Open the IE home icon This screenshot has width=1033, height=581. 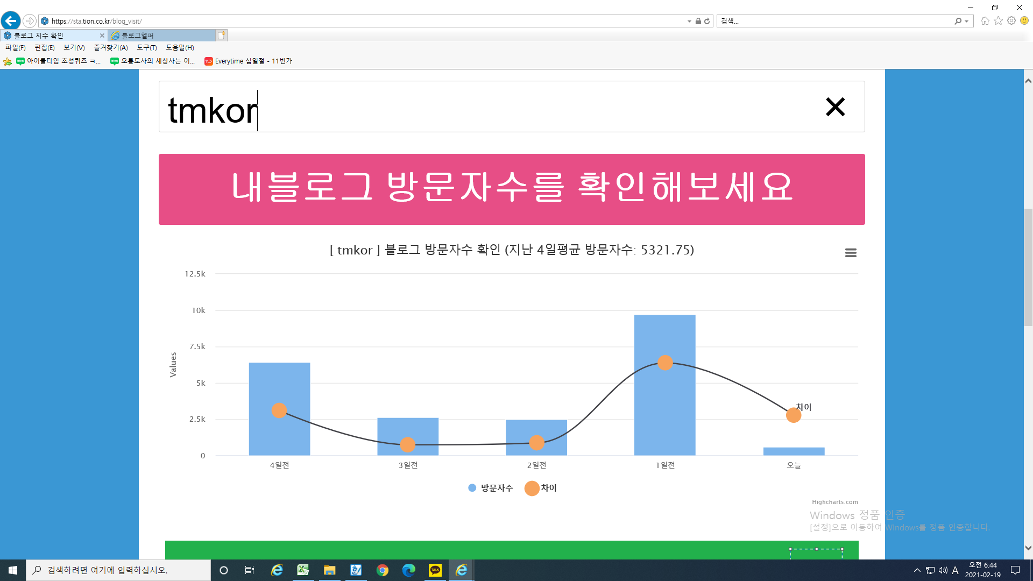[985, 21]
